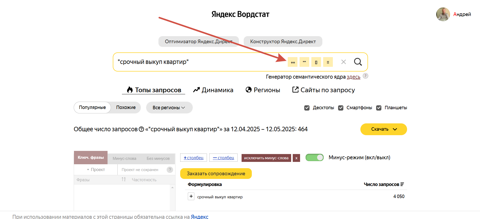Clear the search query with the X icon

point(344,62)
